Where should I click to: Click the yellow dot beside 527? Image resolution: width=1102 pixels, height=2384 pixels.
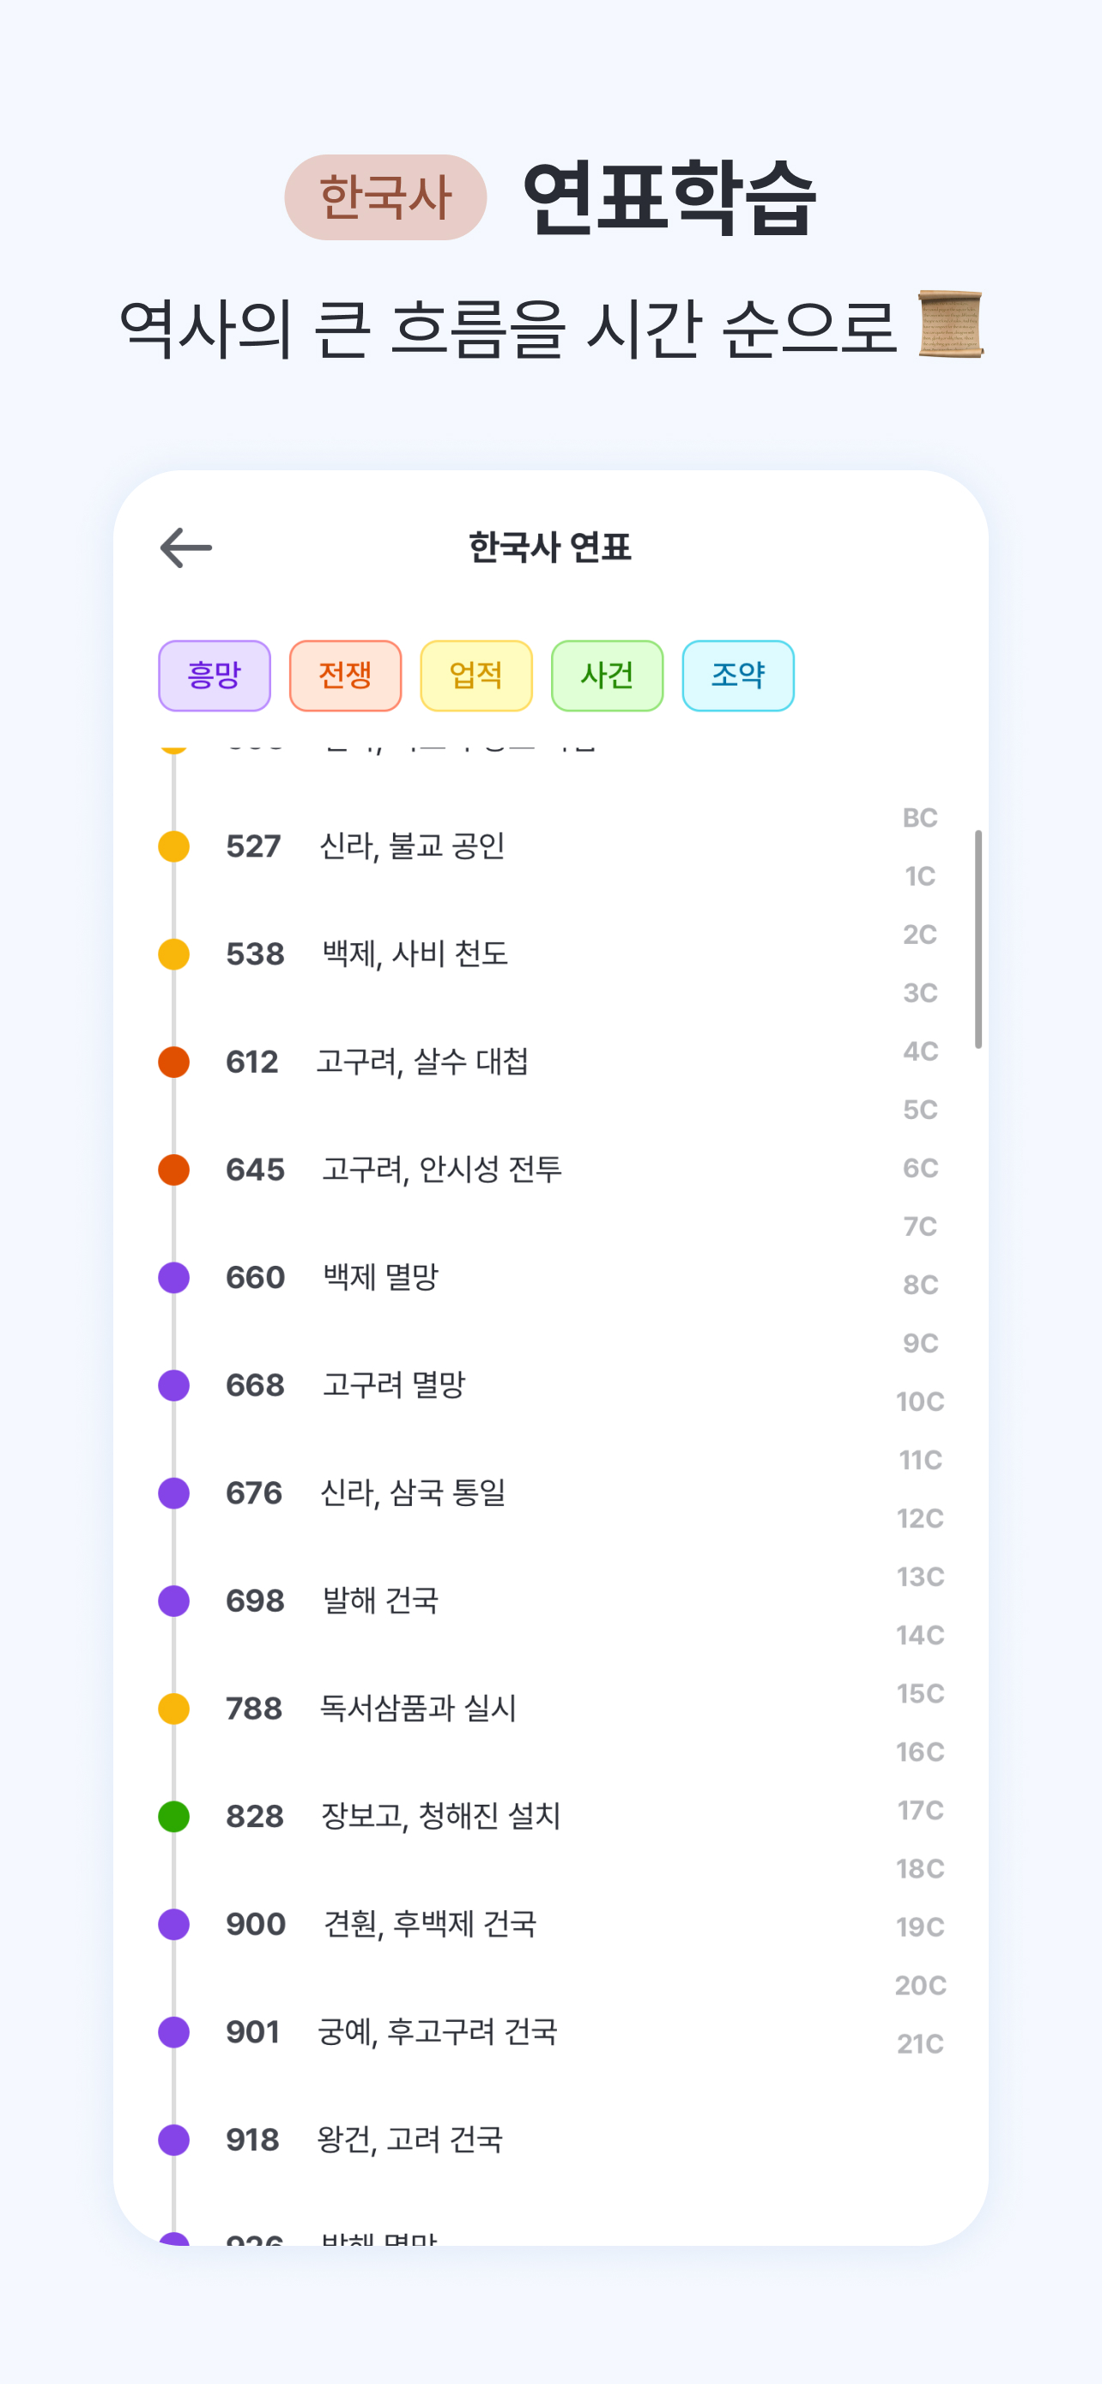(174, 846)
